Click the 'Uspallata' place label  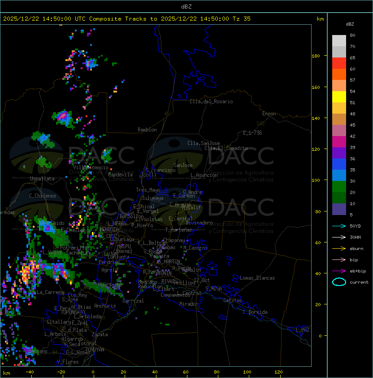coord(42,179)
